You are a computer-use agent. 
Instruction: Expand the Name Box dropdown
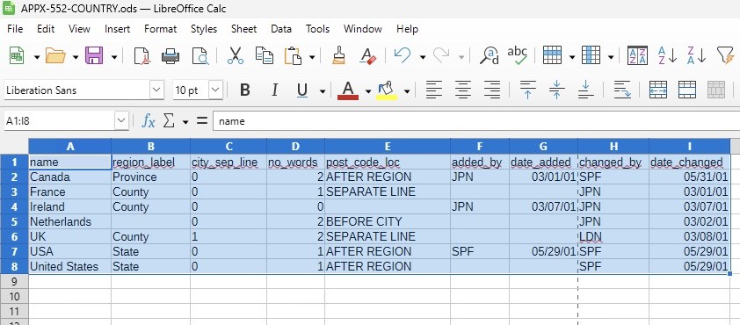(122, 121)
